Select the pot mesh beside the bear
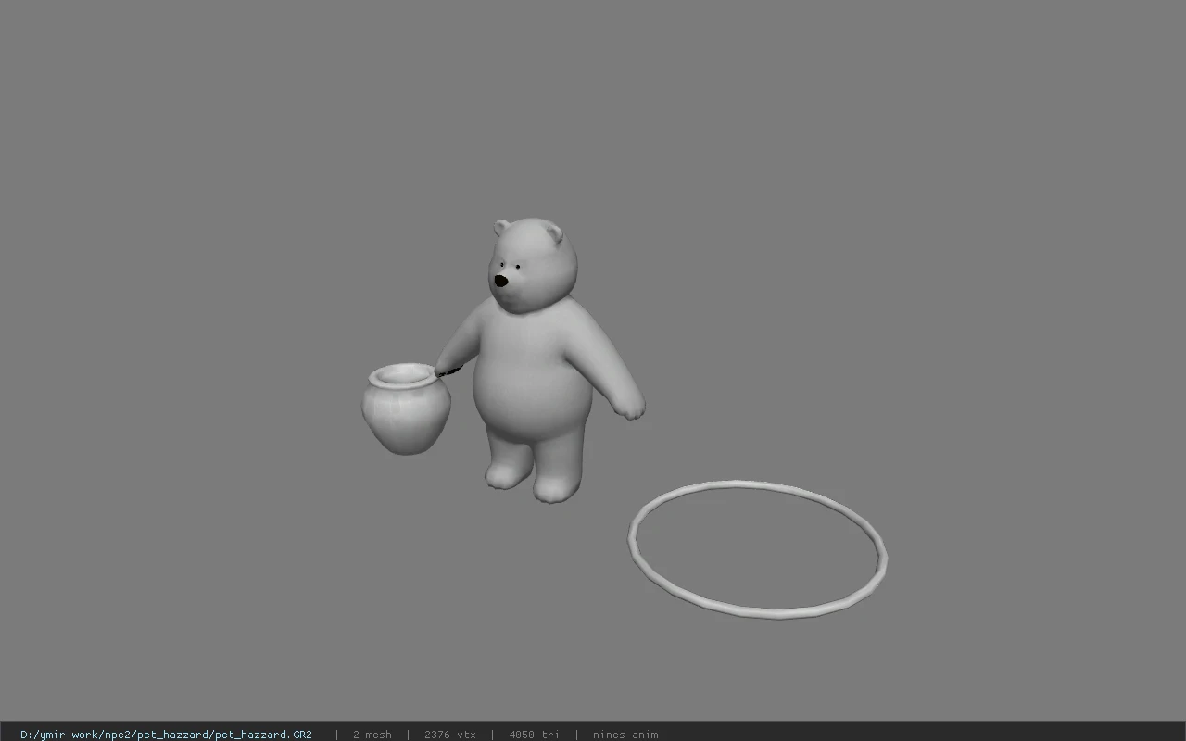The width and height of the screenshot is (1186, 741). pyautogui.click(x=406, y=408)
